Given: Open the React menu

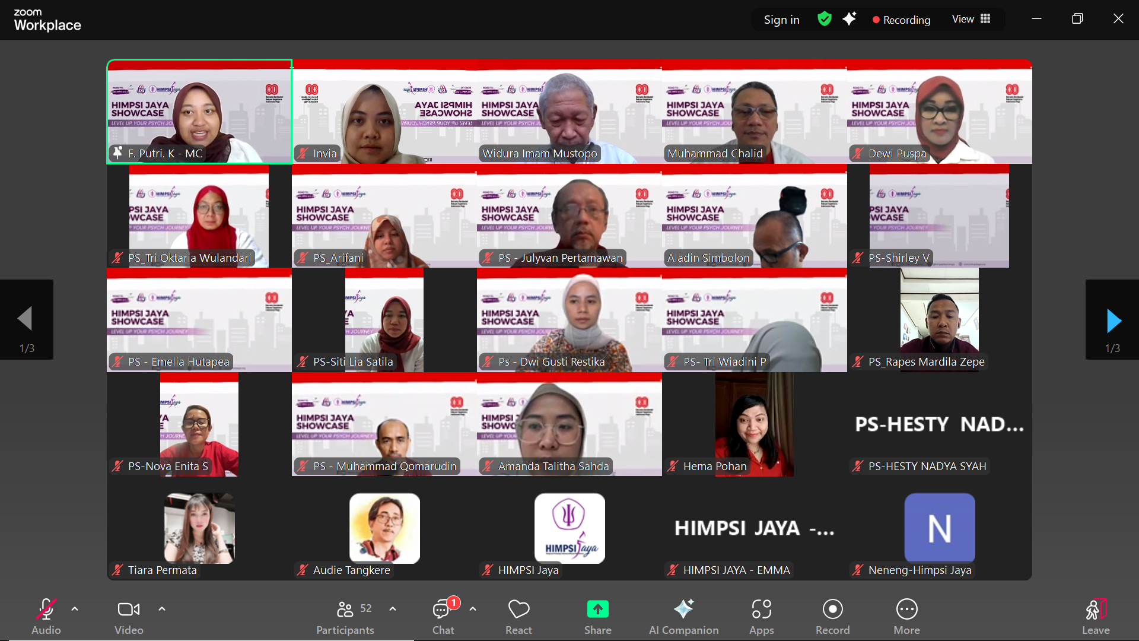Looking at the screenshot, I should [x=518, y=617].
